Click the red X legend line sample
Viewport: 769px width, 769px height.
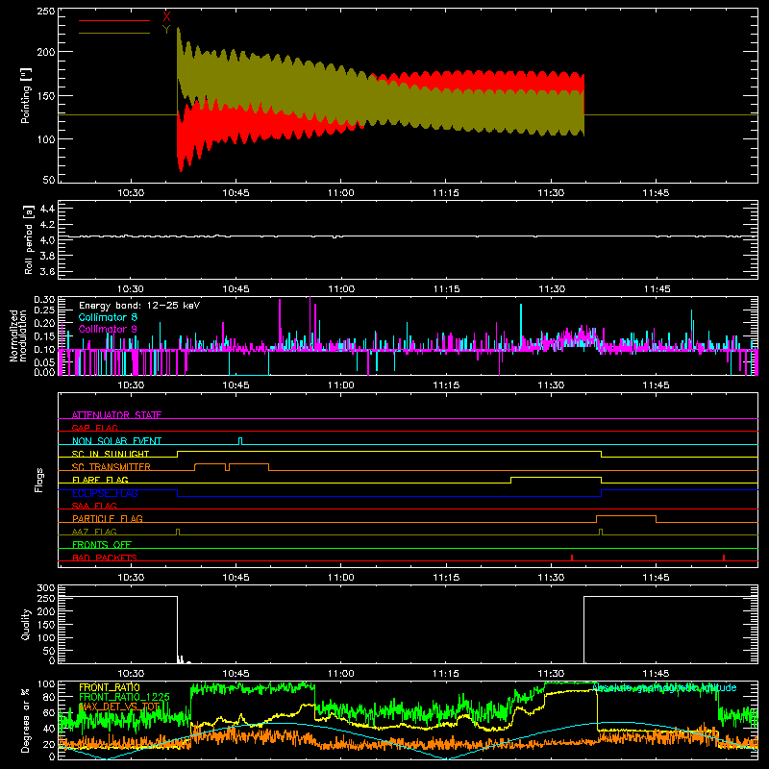114,20
